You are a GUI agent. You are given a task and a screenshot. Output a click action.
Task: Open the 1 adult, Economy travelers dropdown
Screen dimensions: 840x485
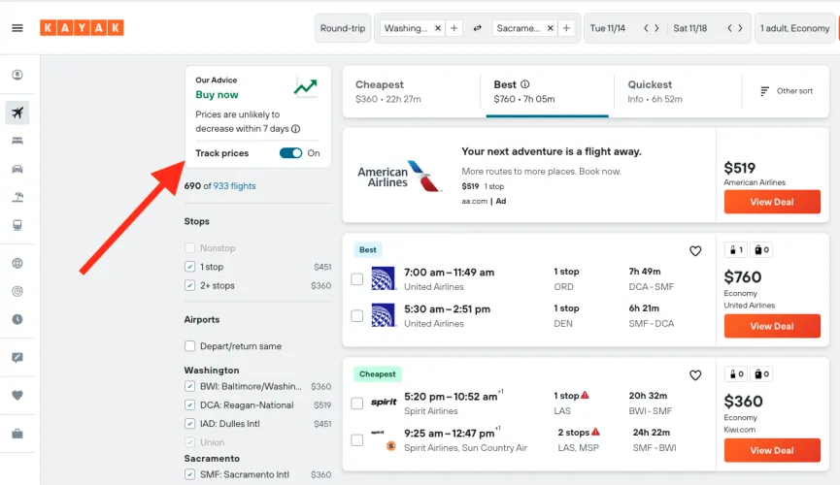794,28
